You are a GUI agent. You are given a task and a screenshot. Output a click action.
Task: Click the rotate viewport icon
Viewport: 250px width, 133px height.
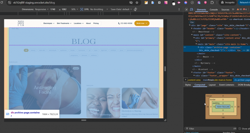[135, 9]
